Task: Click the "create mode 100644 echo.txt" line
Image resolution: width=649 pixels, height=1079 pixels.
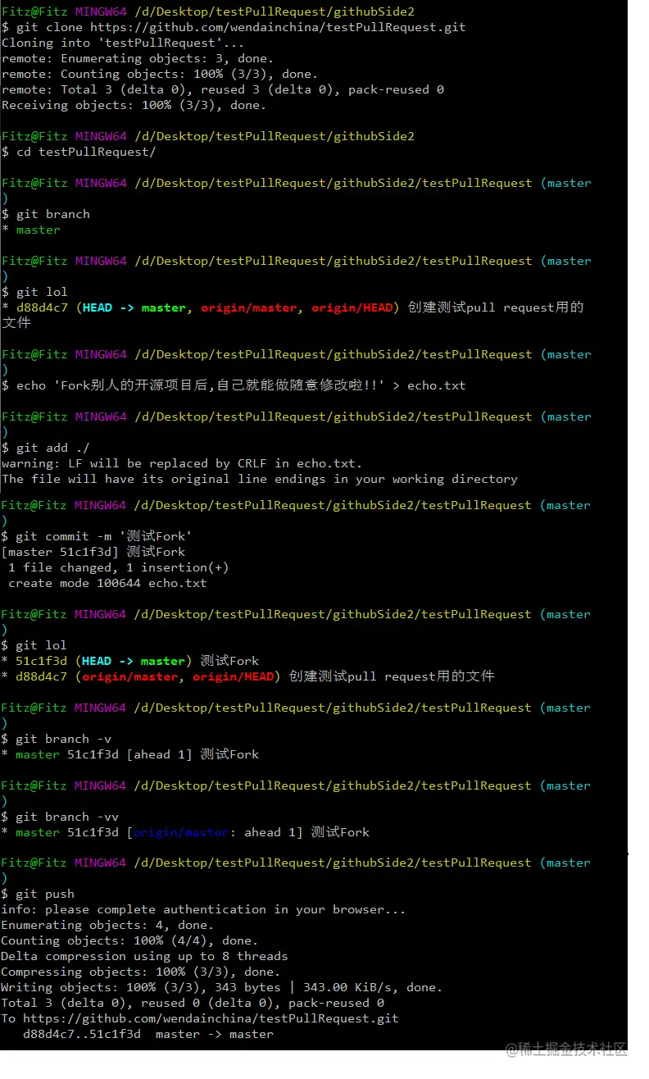Action: (107, 583)
